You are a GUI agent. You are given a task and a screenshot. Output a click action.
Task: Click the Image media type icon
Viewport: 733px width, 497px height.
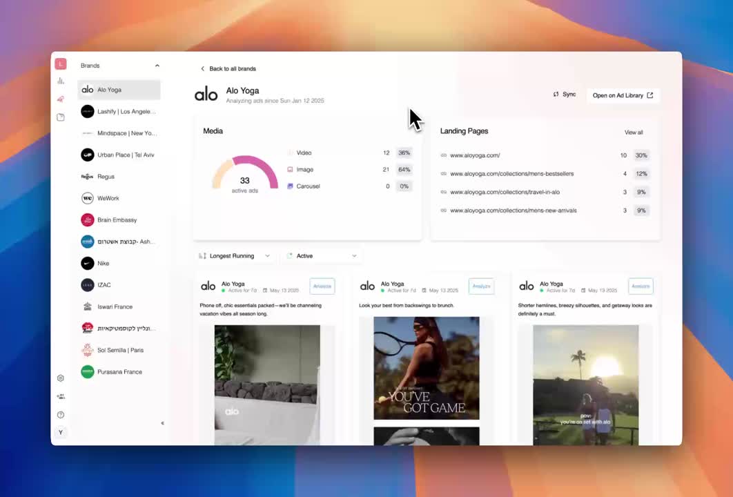tap(290, 169)
